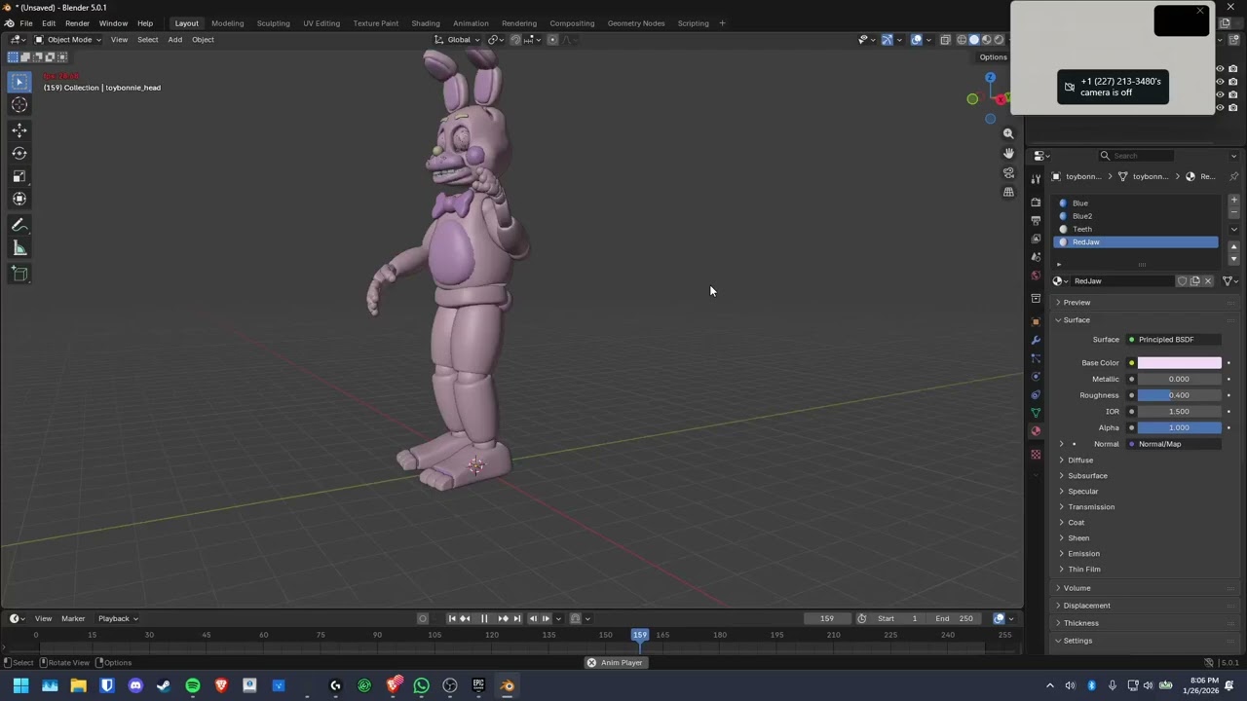The width and height of the screenshot is (1247, 701).
Task: Toggle proportional editing in header
Action: tap(552, 40)
